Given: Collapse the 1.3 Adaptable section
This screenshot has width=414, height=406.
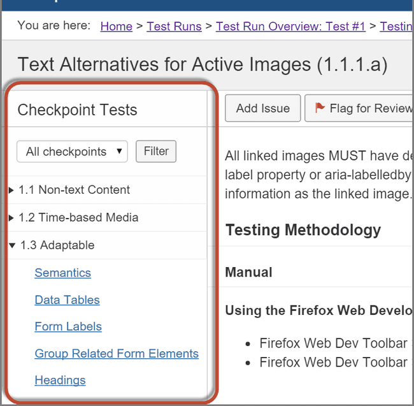Looking at the screenshot, I should point(12,245).
